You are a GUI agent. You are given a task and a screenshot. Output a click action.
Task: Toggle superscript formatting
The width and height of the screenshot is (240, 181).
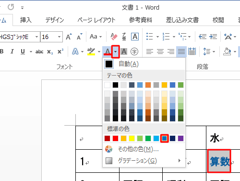point(60,52)
